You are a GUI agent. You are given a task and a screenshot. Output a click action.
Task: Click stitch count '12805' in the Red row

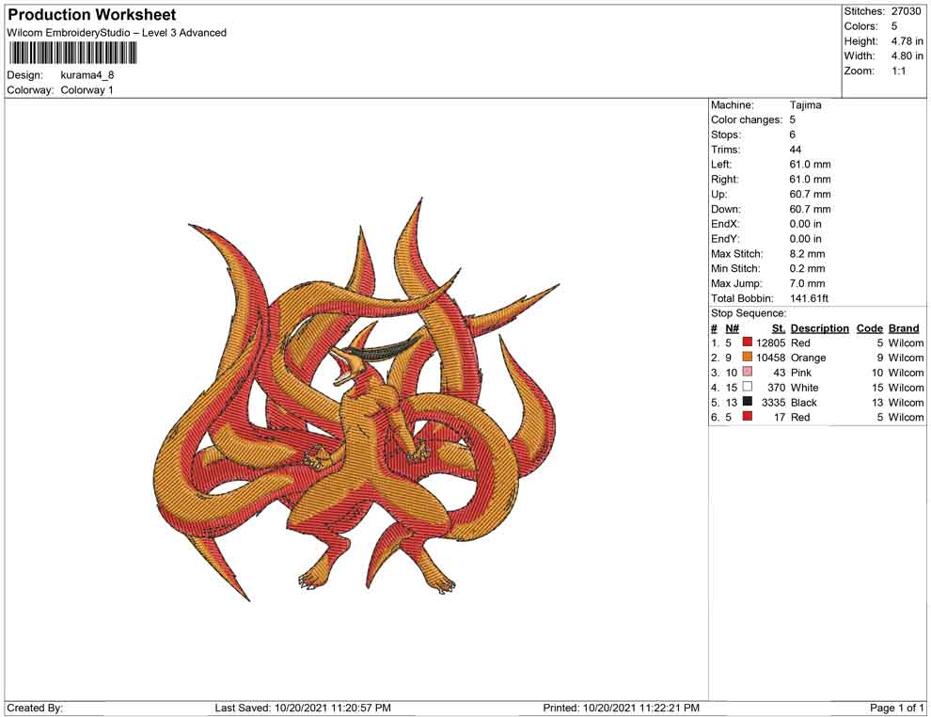click(x=771, y=343)
